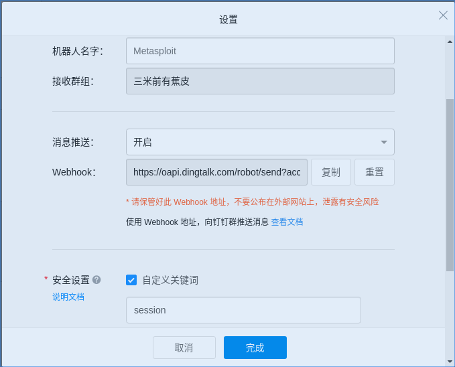This screenshot has width=455, height=367.
Task: Click the Webhook URL field
Action: click(x=216, y=172)
